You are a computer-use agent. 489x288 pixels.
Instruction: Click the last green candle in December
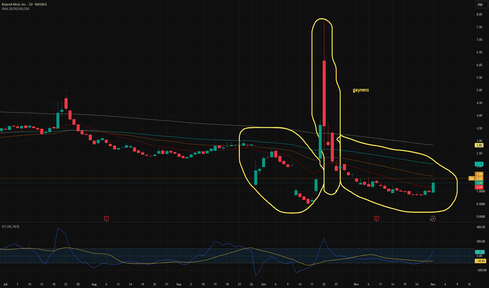tap(433, 187)
